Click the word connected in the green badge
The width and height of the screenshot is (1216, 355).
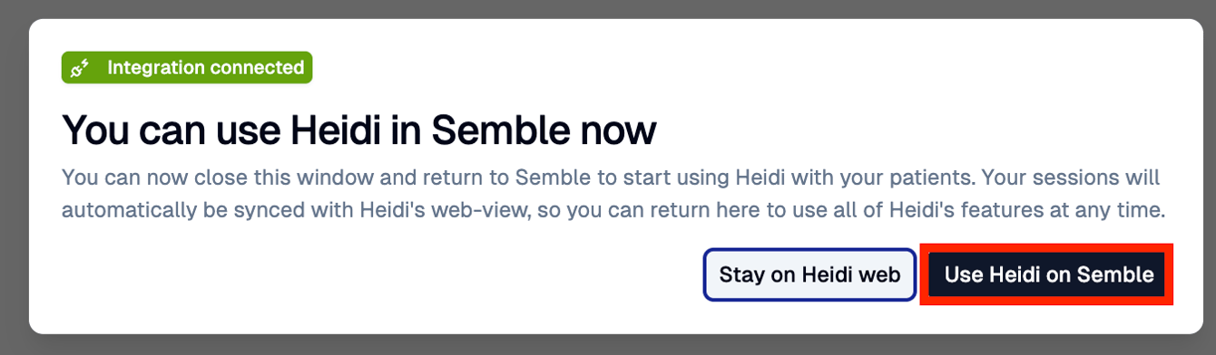pos(257,68)
